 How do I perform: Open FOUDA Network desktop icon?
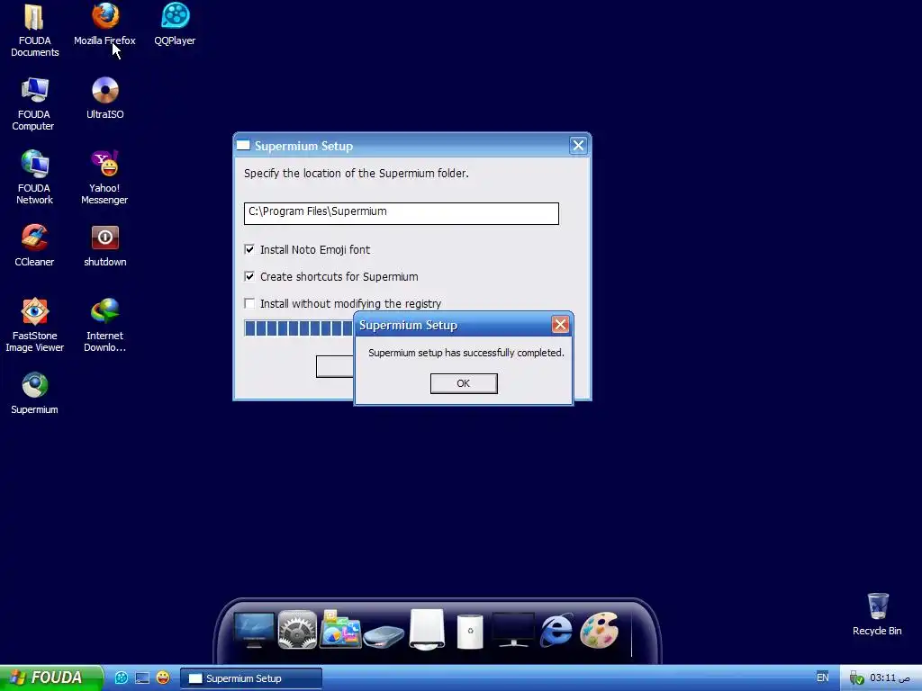tap(34, 177)
